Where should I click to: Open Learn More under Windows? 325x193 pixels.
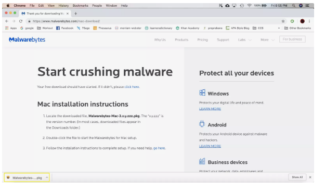(x=210, y=109)
